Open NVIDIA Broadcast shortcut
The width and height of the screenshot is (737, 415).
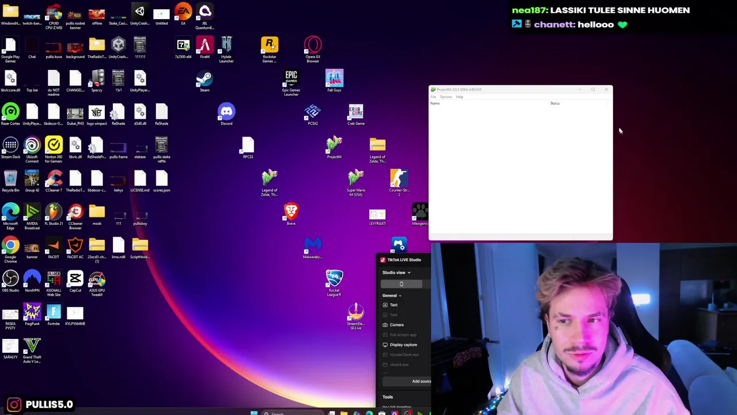click(x=32, y=217)
